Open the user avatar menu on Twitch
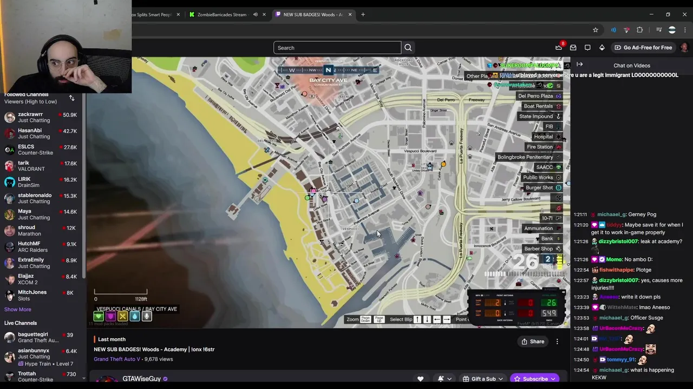This screenshot has width=693, height=389. click(684, 48)
